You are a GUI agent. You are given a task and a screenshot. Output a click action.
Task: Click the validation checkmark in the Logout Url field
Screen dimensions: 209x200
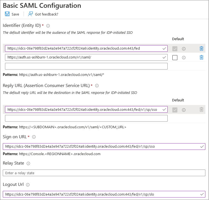pos(202,194)
